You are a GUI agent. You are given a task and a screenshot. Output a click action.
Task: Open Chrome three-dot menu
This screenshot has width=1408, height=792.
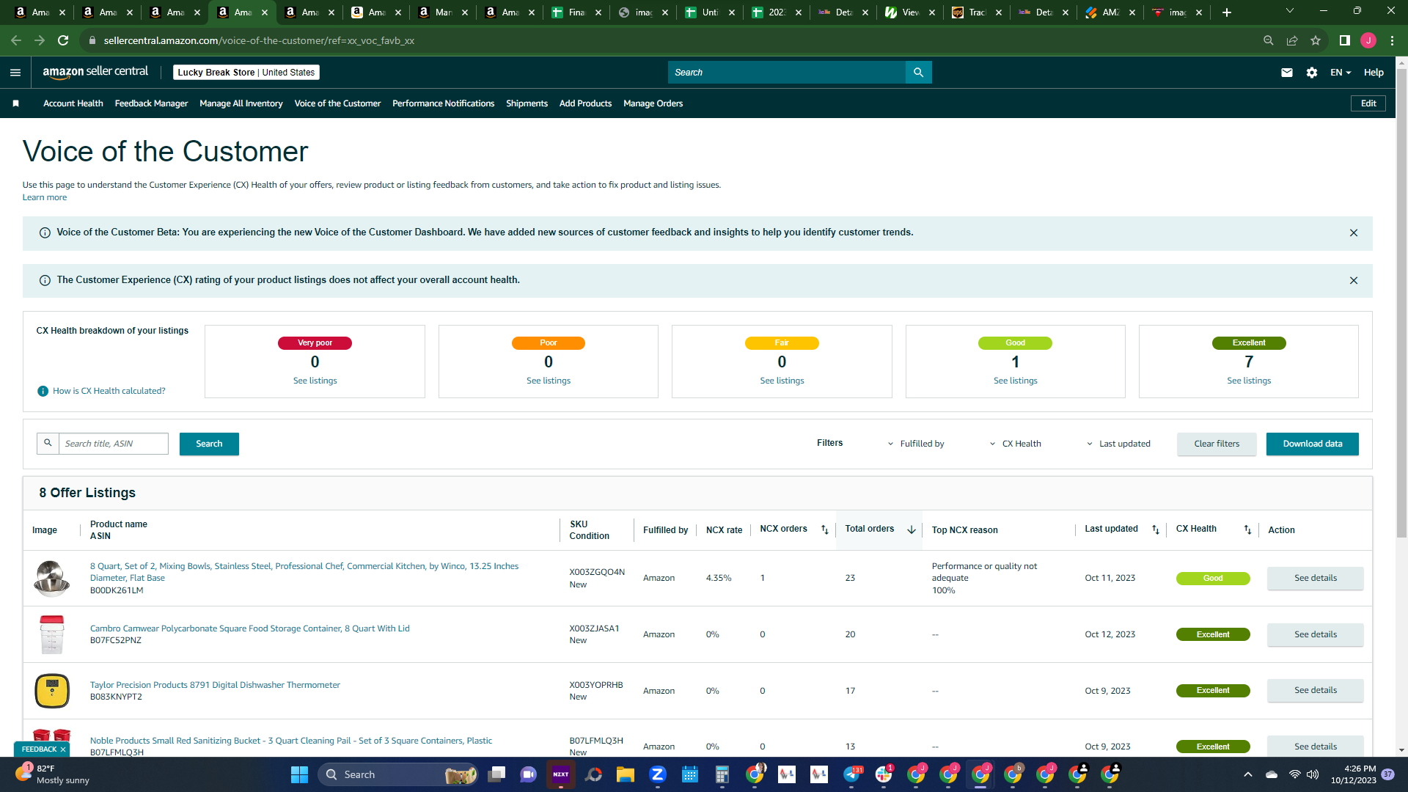click(x=1392, y=40)
